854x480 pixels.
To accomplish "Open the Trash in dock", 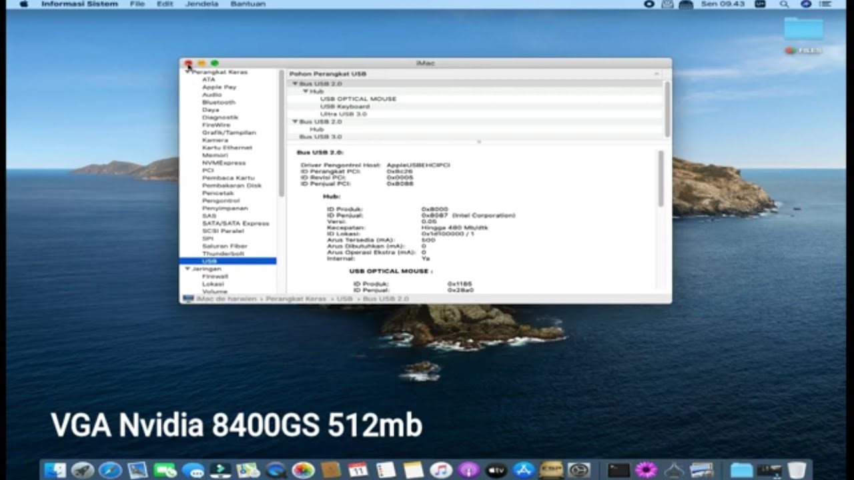I will [x=797, y=470].
